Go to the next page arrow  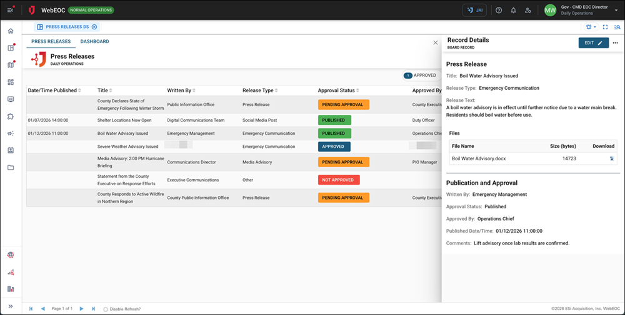[81, 309]
